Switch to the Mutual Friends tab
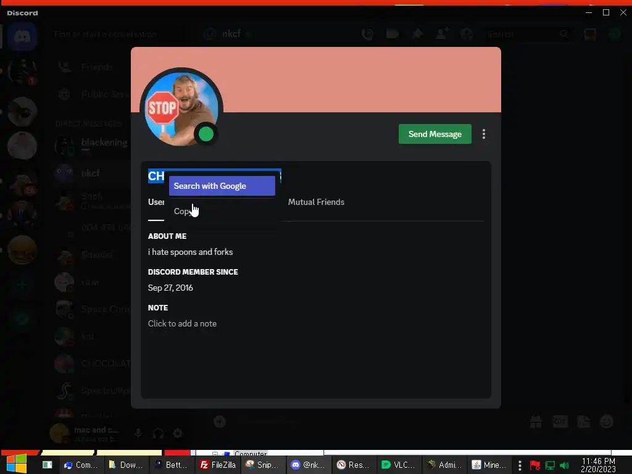 [x=316, y=202]
